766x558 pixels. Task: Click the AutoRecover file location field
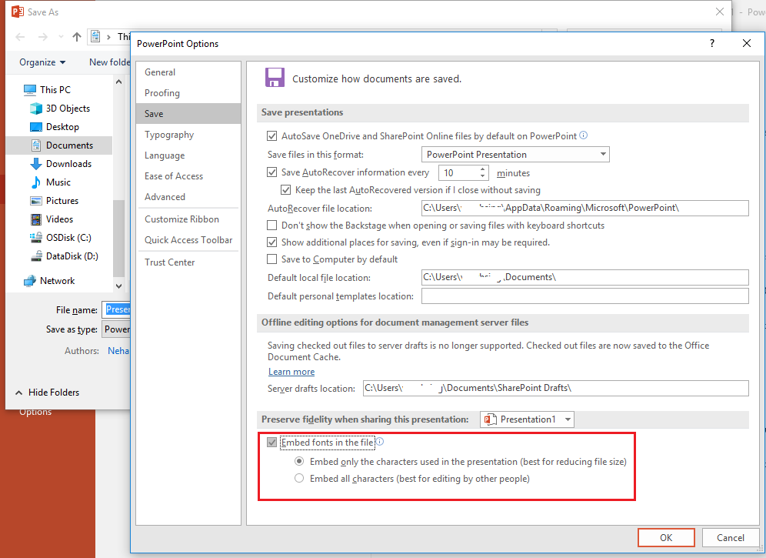pyautogui.click(x=584, y=208)
